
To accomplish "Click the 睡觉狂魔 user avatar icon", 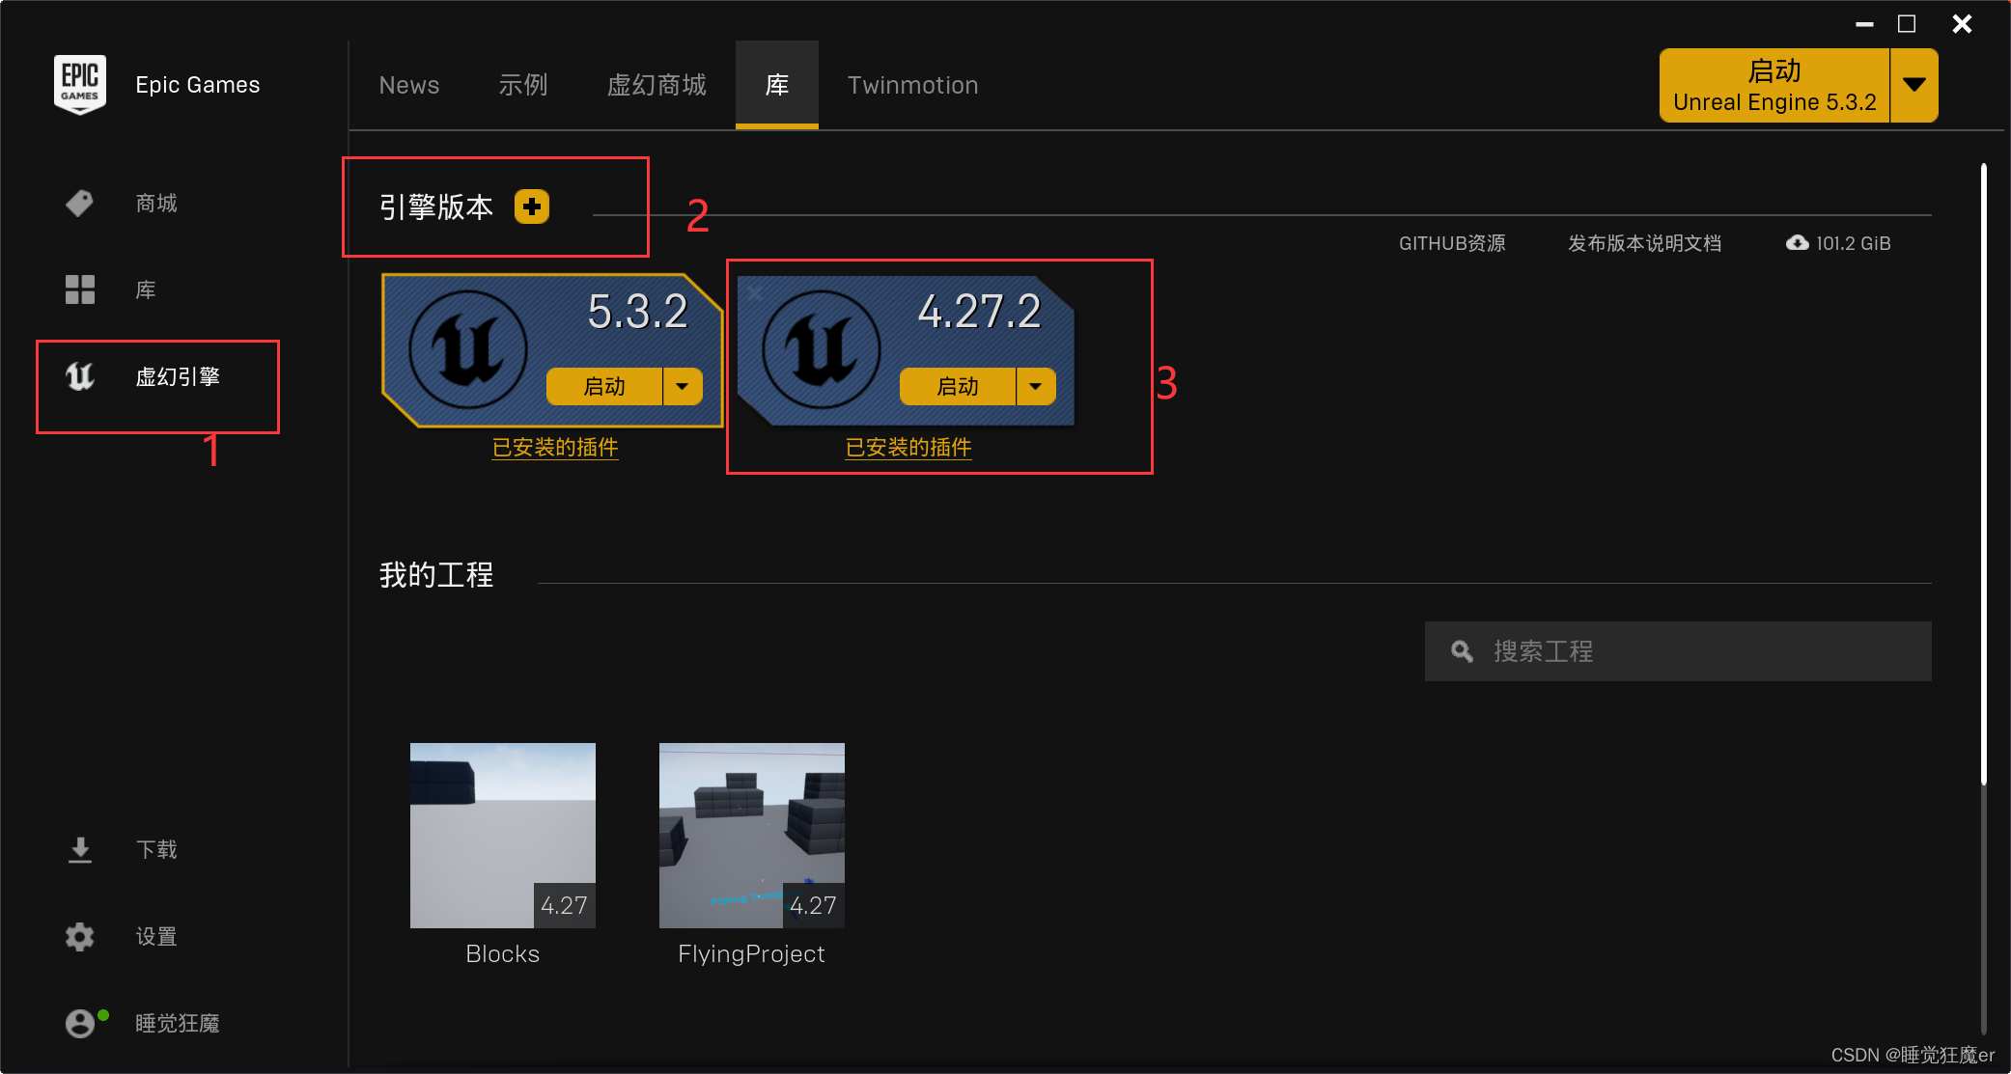I will point(81,1024).
